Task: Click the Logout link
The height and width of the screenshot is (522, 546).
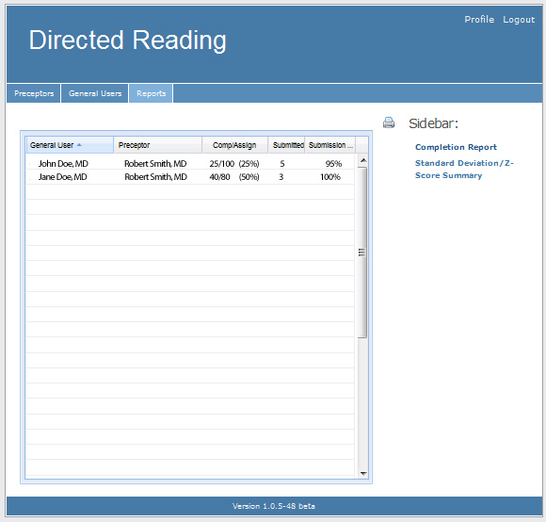Action: [x=519, y=20]
